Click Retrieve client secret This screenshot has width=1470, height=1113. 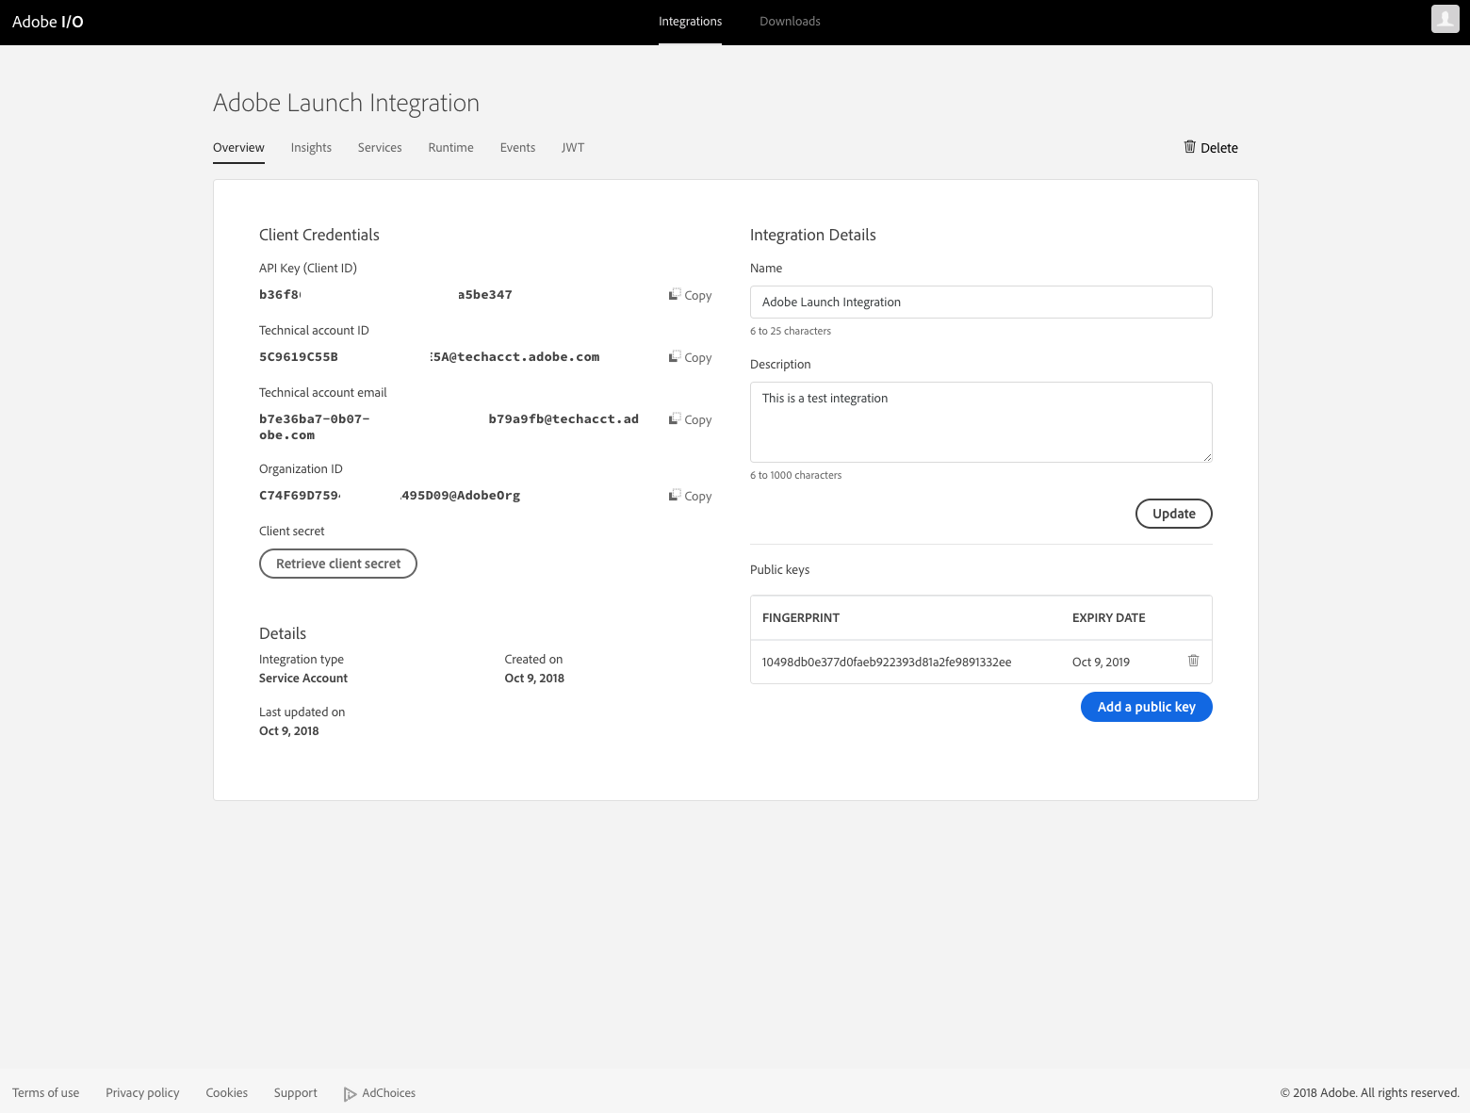click(x=337, y=563)
